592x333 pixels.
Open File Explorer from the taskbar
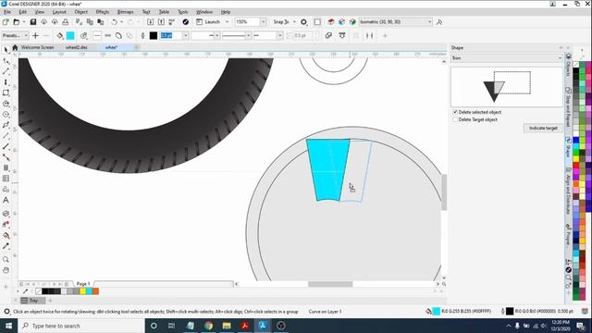point(226,326)
